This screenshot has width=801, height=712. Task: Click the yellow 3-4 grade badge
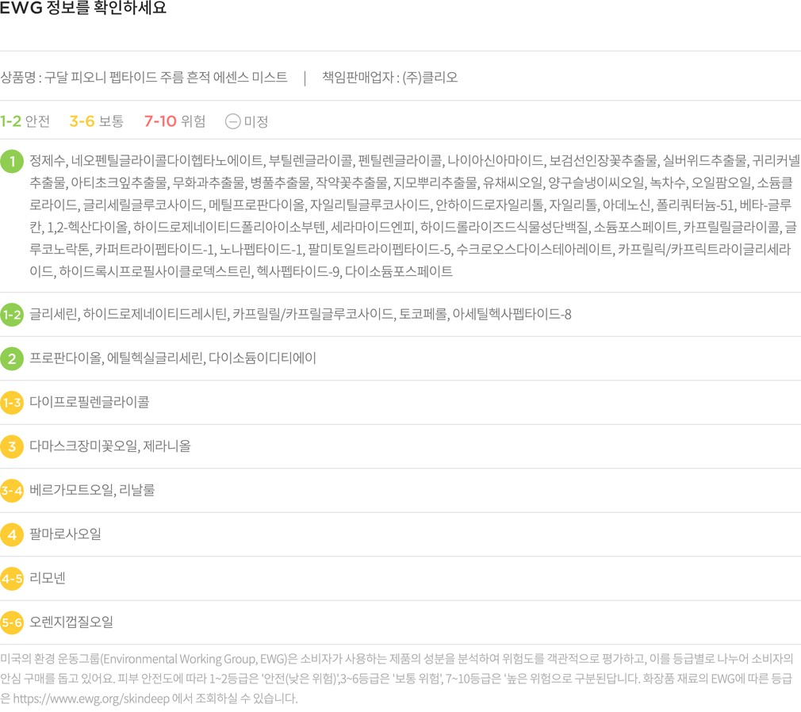[12, 491]
